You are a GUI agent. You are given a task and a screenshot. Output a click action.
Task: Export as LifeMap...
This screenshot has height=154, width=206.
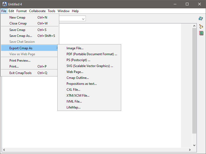[89, 107]
